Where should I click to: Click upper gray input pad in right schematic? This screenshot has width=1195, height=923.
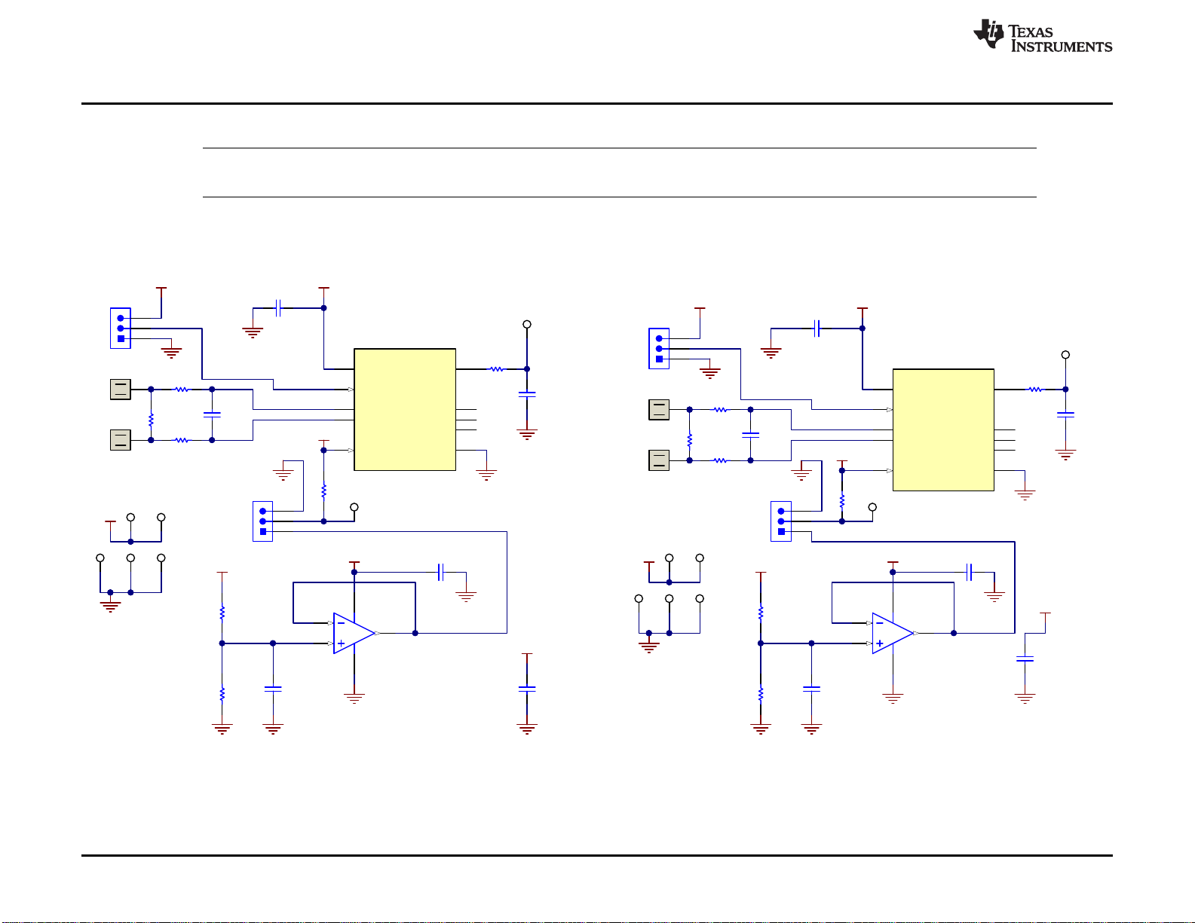[x=659, y=410]
